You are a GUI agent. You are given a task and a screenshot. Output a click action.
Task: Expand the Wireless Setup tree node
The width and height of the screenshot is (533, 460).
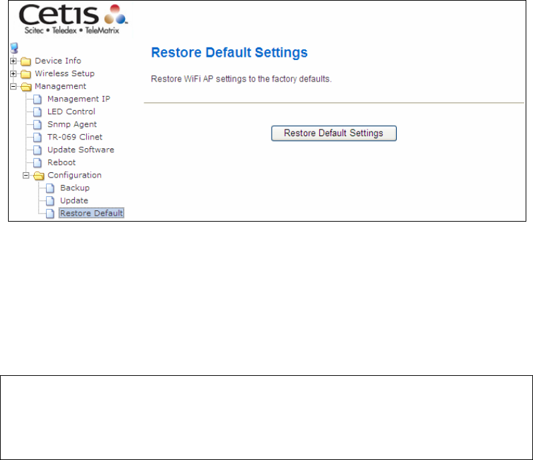13,73
